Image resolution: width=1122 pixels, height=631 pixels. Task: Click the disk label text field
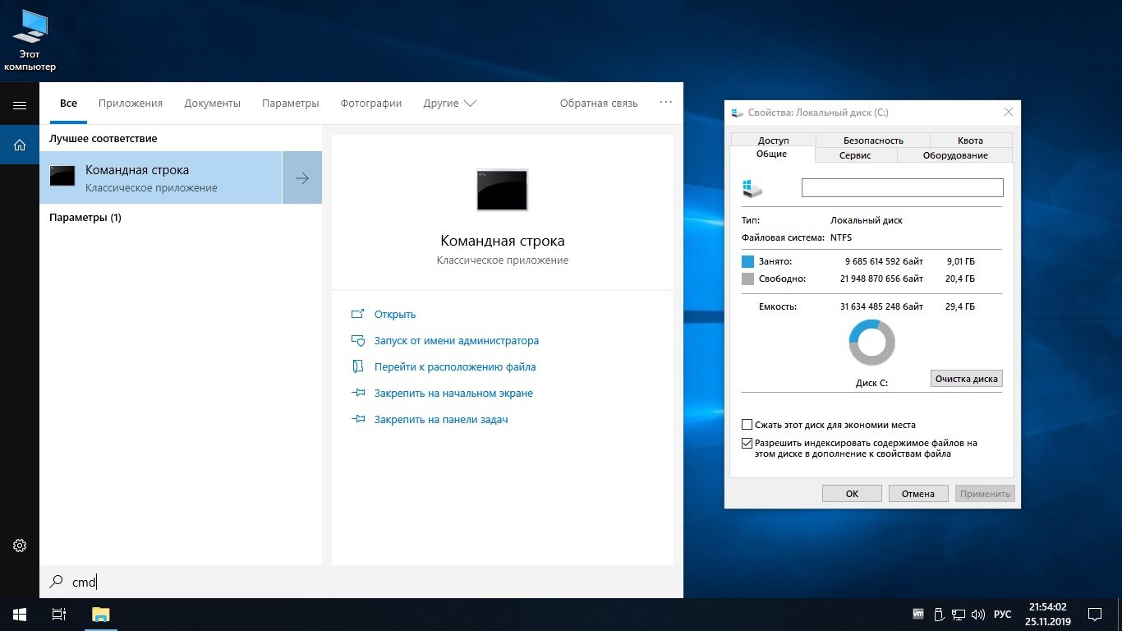[x=902, y=188]
